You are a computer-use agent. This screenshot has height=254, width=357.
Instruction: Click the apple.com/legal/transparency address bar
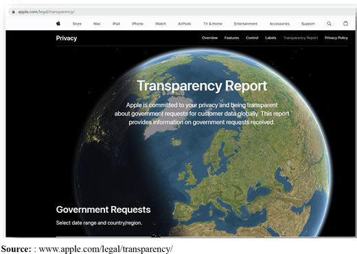pyautogui.click(x=182, y=12)
